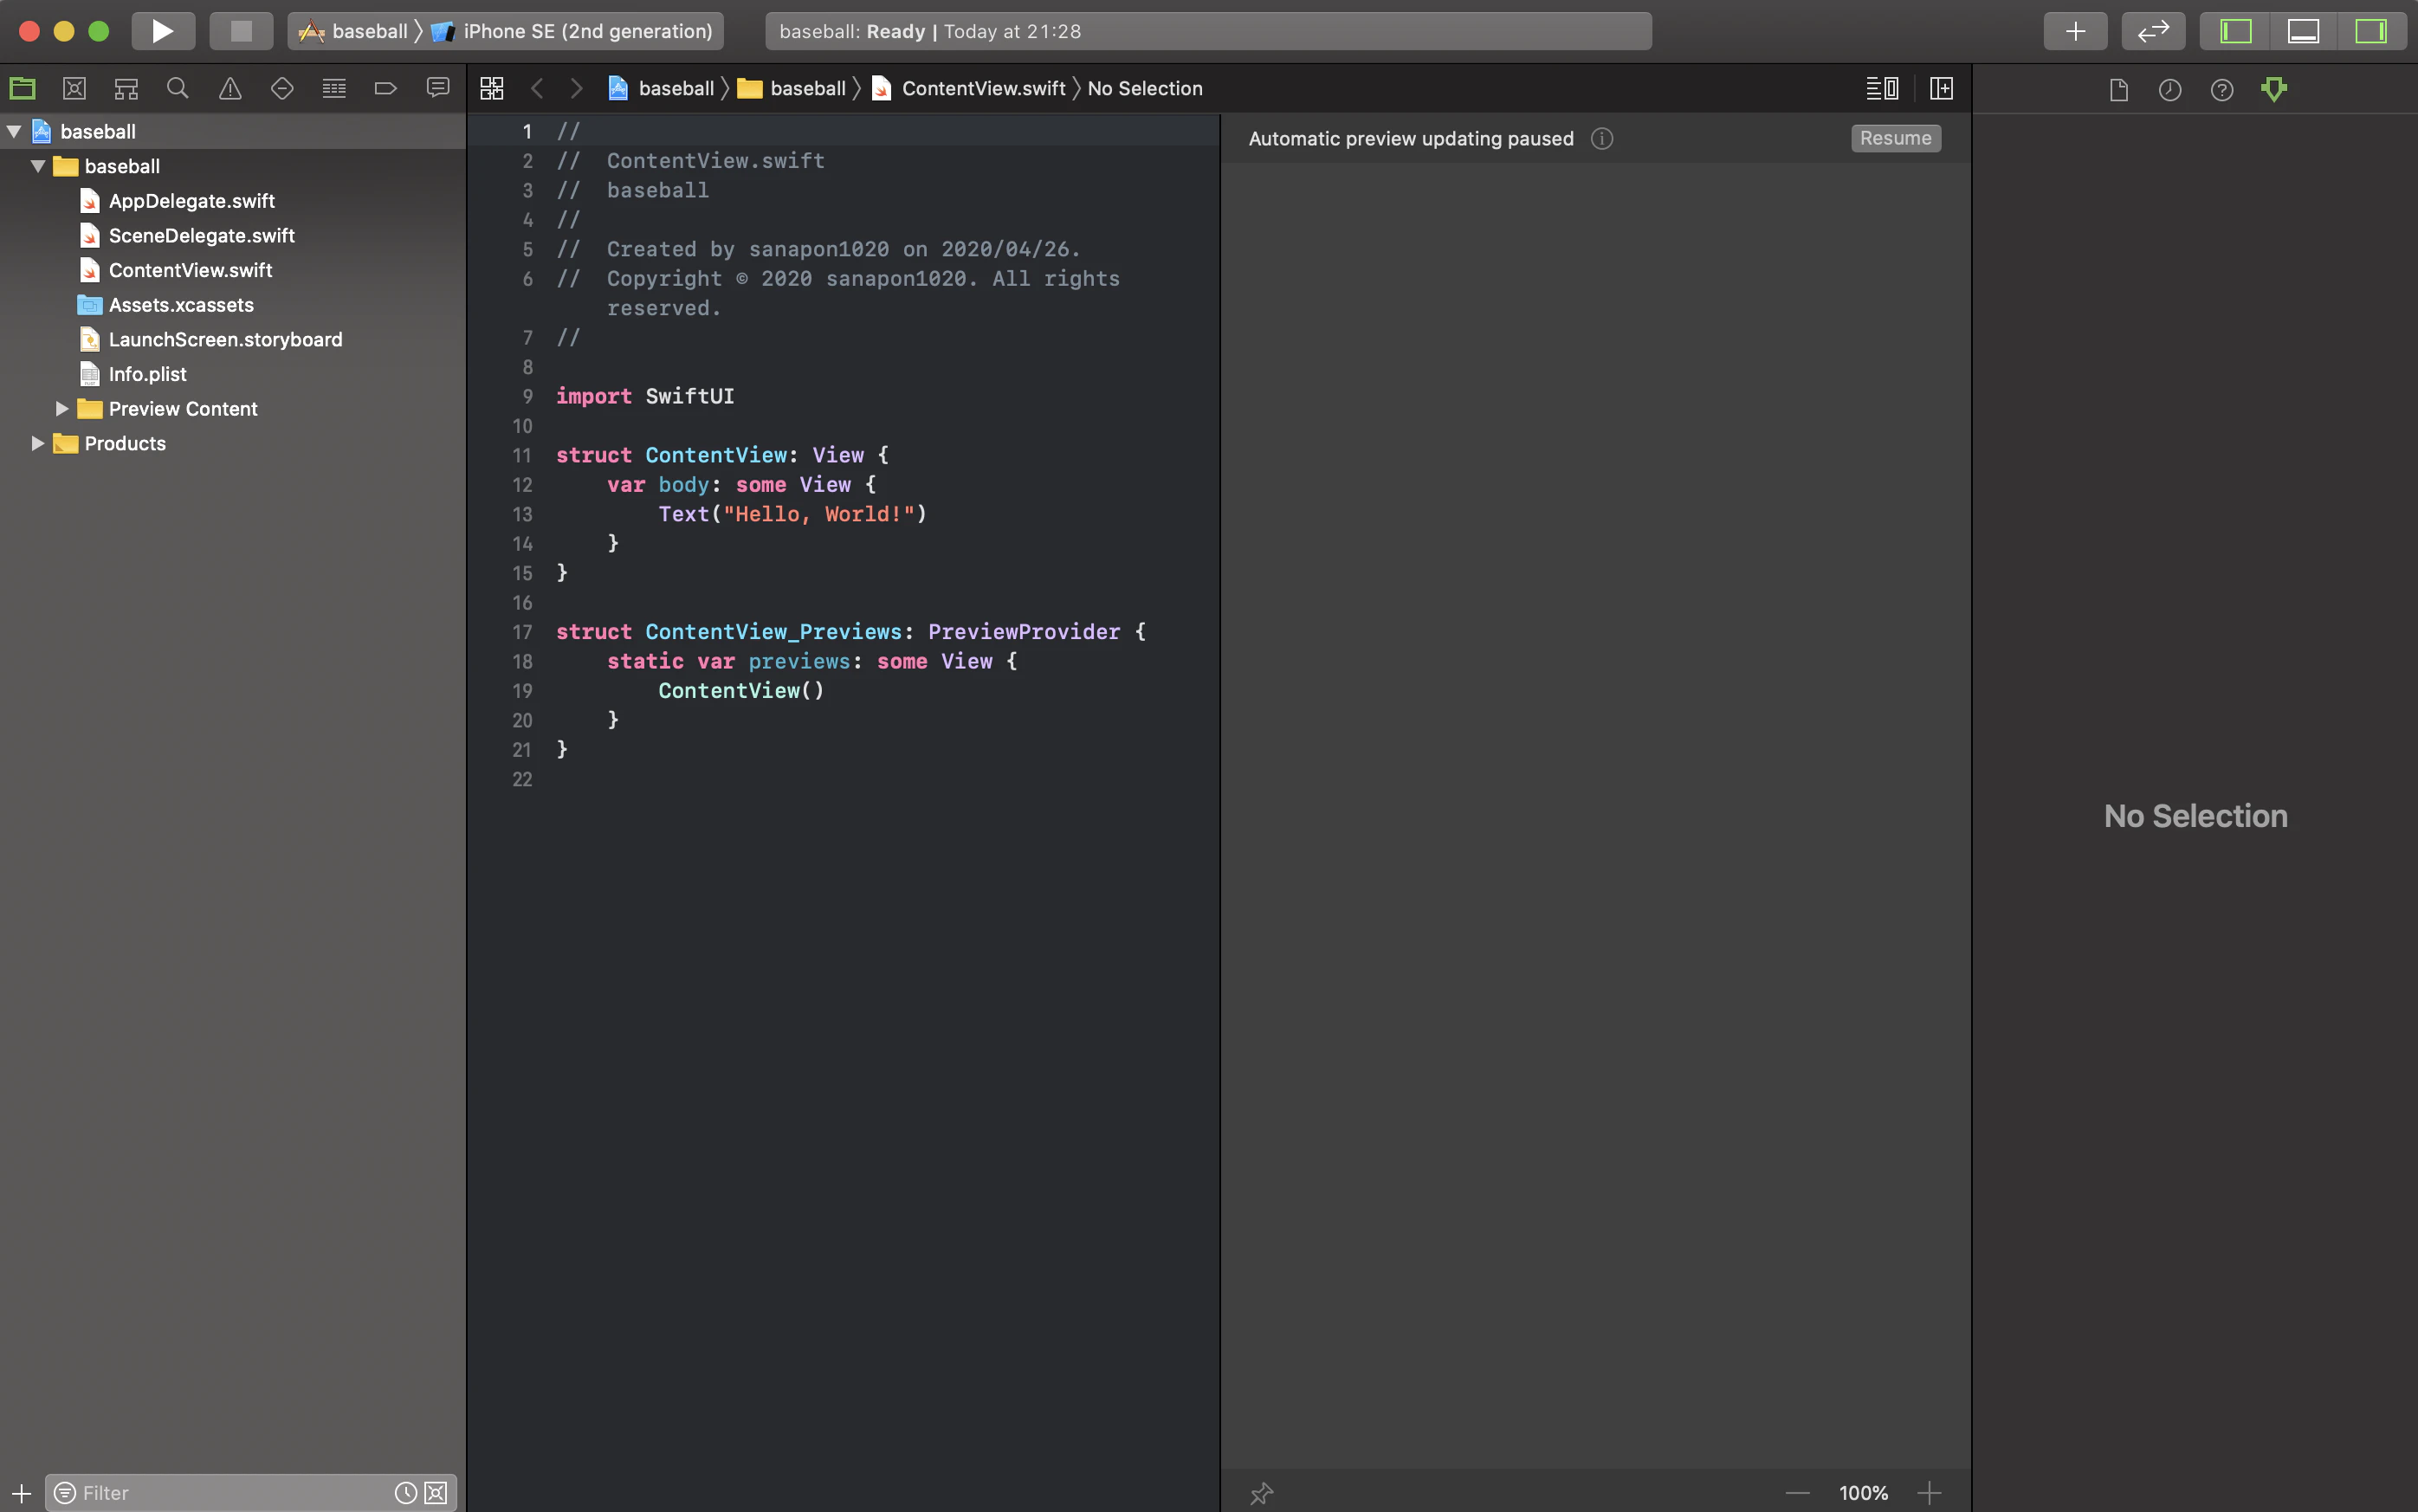Toggle the left Navigator panel visibility
Screen dimensions: 2418x1512
pos(2235,31)
